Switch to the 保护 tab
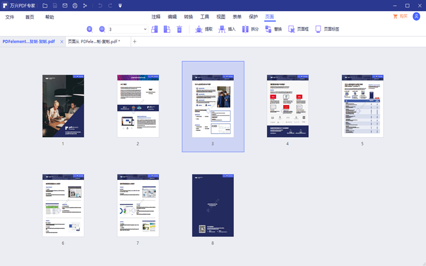This screenshot has height=266, width=426. click(x=253, y=17)
